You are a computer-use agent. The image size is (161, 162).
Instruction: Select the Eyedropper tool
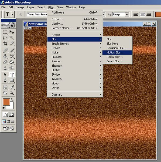[x=12, y=87]
